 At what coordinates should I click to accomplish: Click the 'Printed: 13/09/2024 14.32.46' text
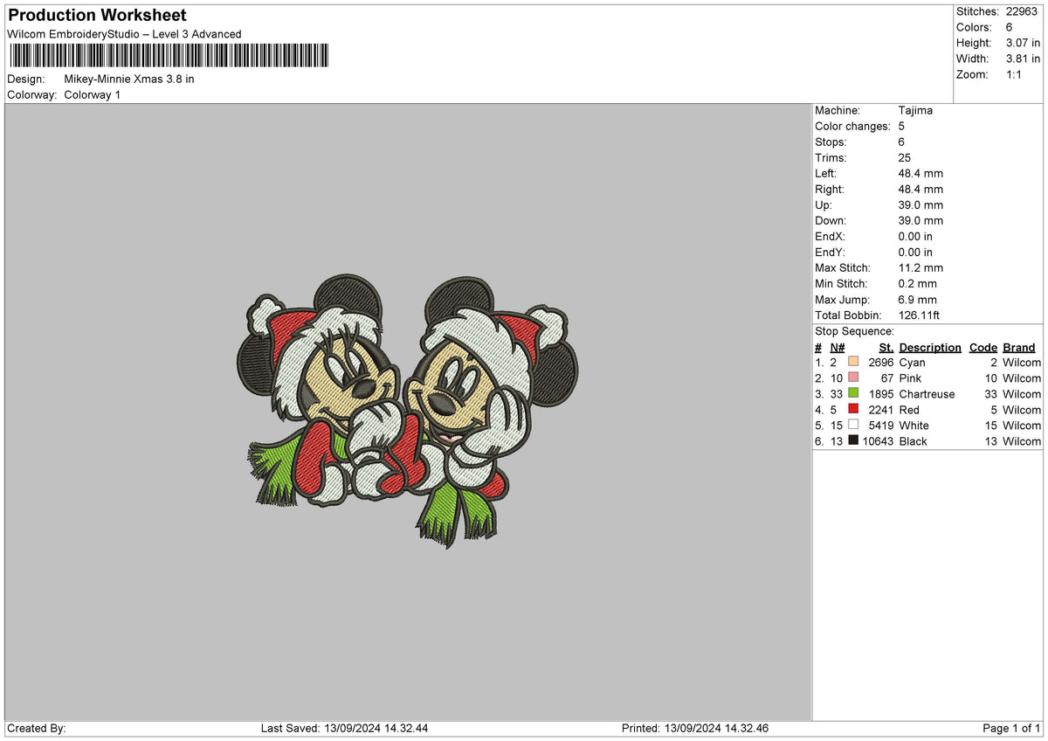pyautogui.click(x=695, y=728)
